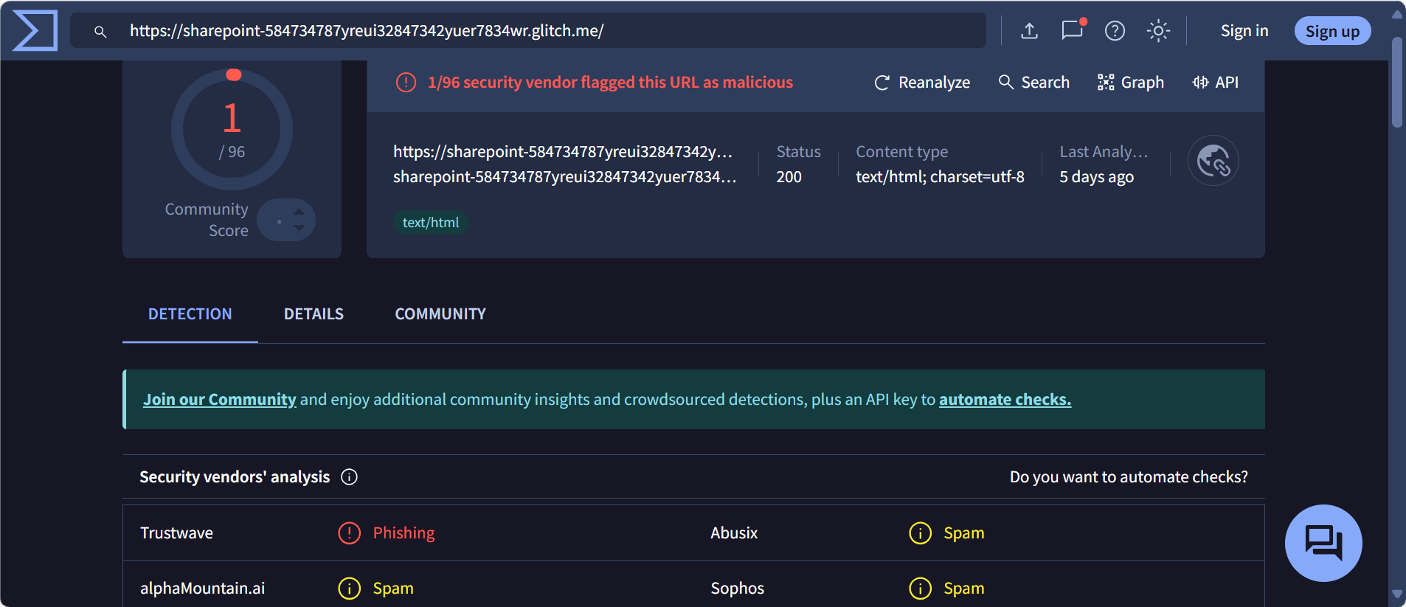Viewport: 1406px width, 607px height.
Task: Click the Trustwave vendor name
Action: coord(177,533)
